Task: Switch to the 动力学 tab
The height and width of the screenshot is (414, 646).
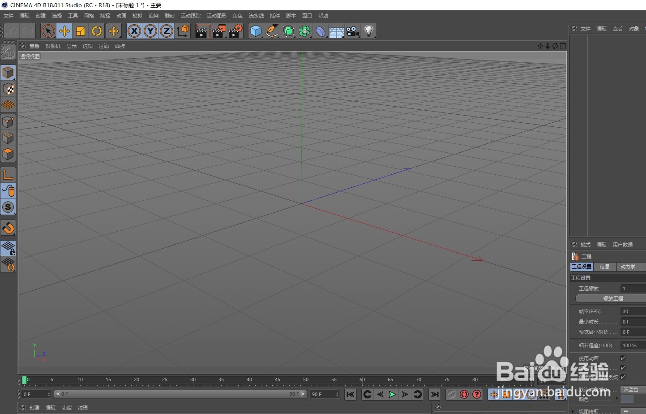Action: pyautogui.click(x=628, y=267)
